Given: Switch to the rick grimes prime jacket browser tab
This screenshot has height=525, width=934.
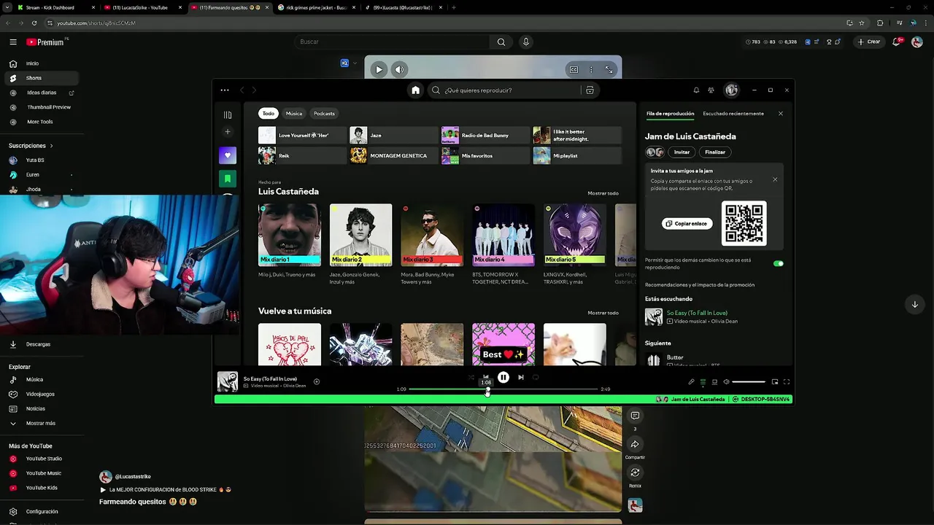Looking at the screenshot, I should [x=317, y=7].
